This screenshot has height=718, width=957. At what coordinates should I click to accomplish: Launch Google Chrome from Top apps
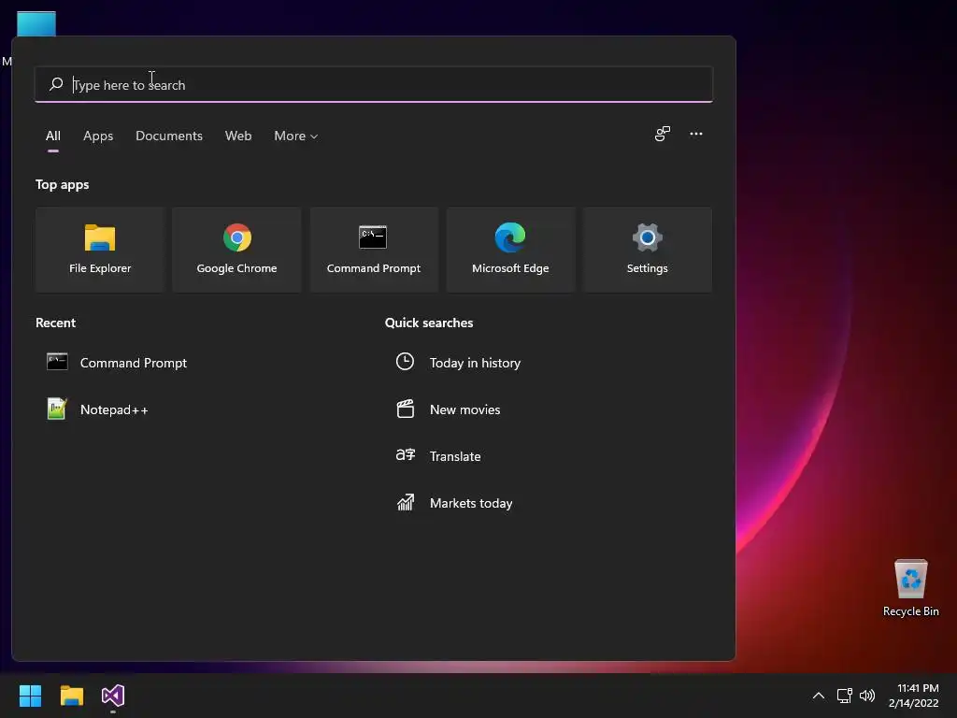coord(236,250)
